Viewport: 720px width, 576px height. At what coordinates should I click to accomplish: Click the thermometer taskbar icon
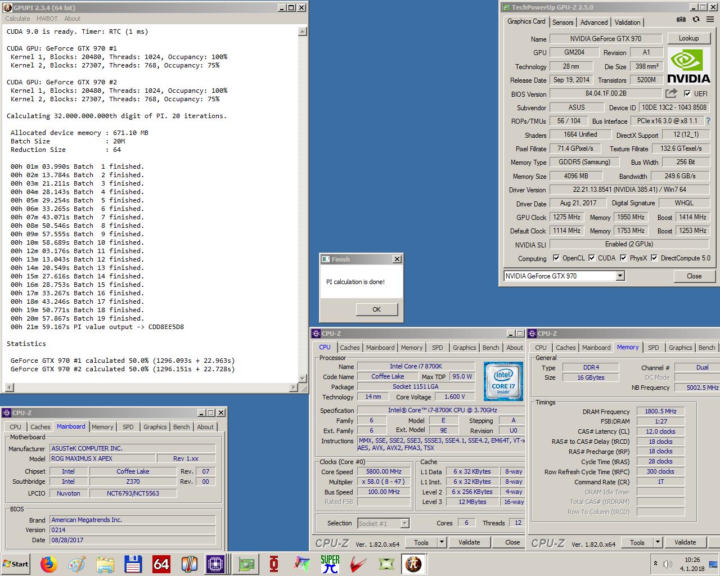(188, 564)
